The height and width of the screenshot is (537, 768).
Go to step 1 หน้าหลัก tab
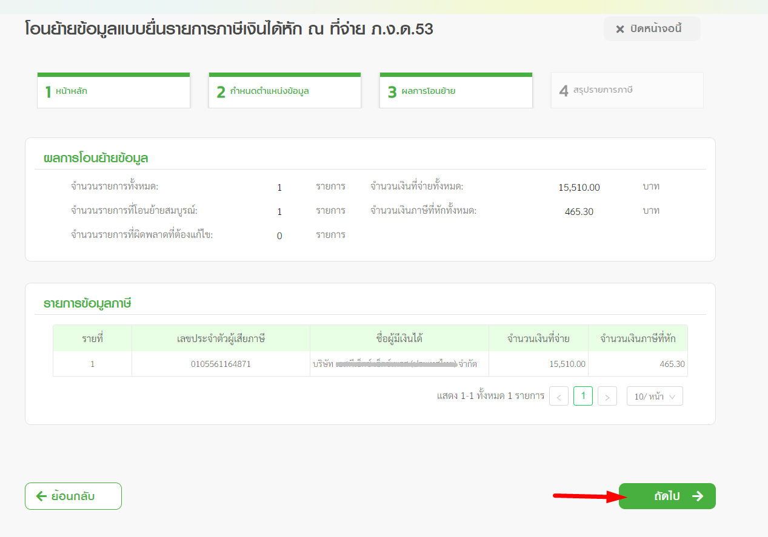click(x=114, y=91)
